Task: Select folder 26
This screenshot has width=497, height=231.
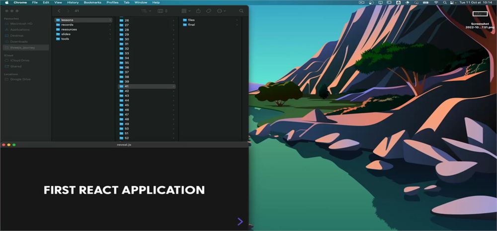Action: [x=147, y=20]
